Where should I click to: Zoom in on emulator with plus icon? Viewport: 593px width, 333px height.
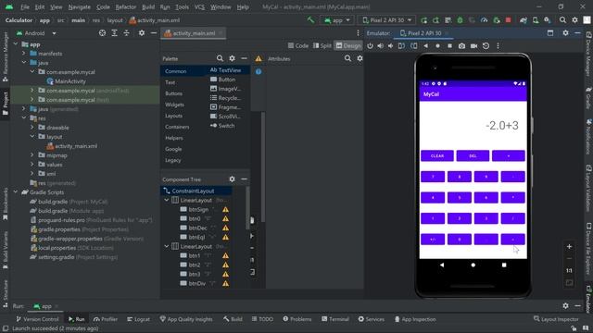(569, 247)
